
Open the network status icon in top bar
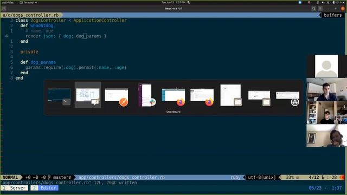pyautogui.click(x=318, y=2)
